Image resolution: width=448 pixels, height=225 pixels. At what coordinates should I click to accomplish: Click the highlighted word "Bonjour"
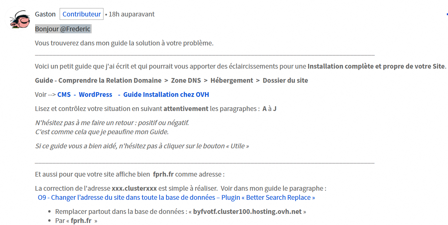click(47, 29)
